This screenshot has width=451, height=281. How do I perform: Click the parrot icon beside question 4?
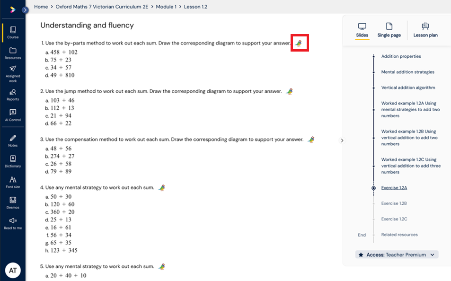tap(162, 187)
